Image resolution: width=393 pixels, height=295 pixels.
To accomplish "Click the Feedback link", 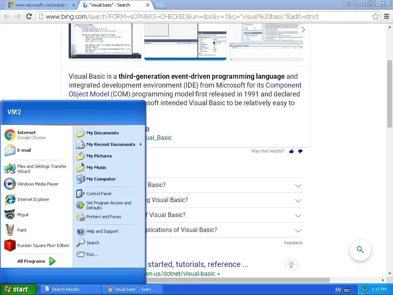I will tap(293, 243).
